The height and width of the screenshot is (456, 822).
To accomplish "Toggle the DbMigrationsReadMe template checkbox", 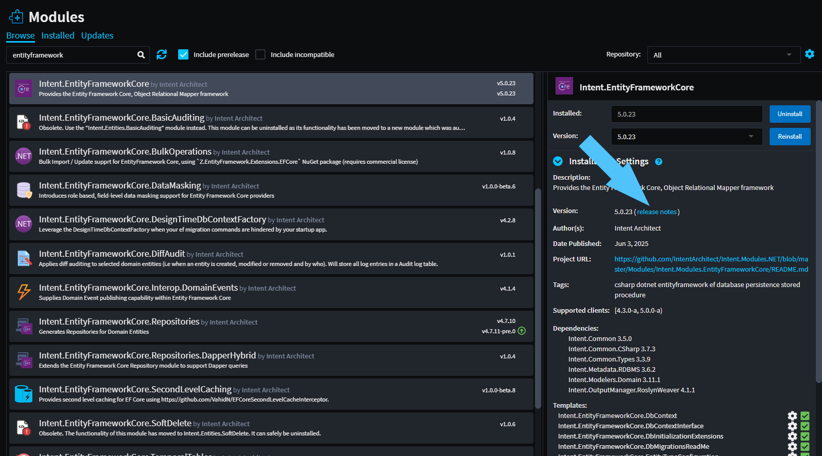I will click(x=805, y=447).
